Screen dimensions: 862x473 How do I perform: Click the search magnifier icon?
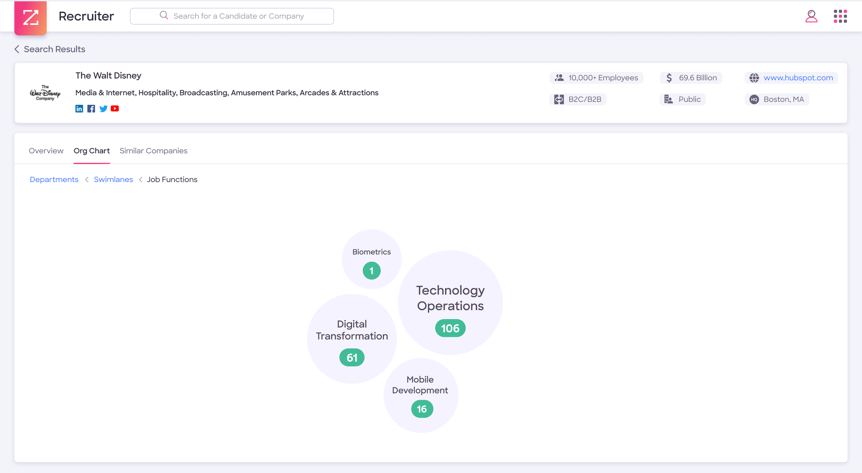pos(164,16)
